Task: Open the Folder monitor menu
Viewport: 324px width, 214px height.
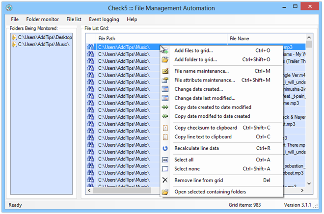Action: pos(42,20)
